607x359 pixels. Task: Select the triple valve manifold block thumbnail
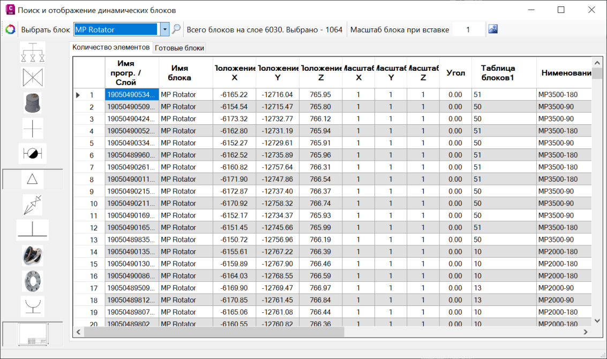33,52
